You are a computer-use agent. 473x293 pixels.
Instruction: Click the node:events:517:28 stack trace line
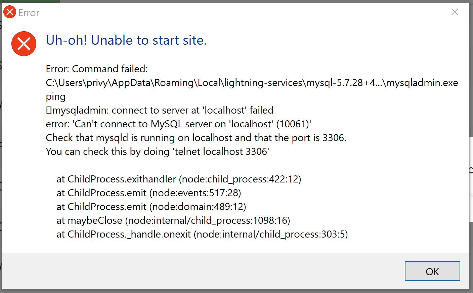coord(148,193)
